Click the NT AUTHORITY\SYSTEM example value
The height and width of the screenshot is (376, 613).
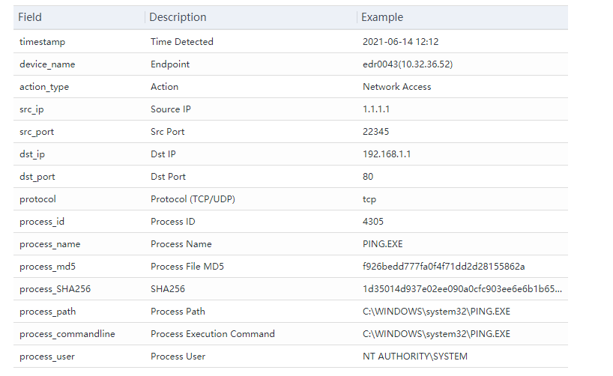[414, 357]
